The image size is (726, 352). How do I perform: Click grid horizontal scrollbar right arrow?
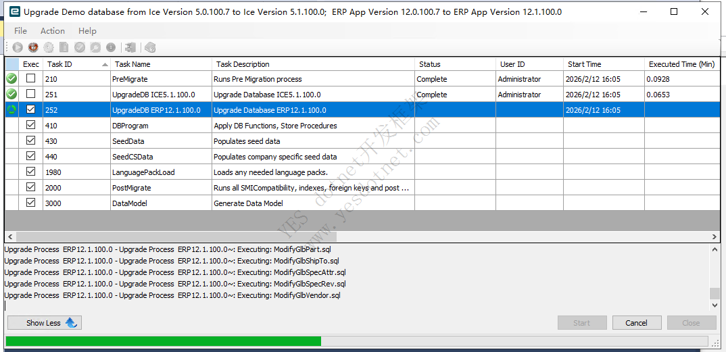coord(715,237)
